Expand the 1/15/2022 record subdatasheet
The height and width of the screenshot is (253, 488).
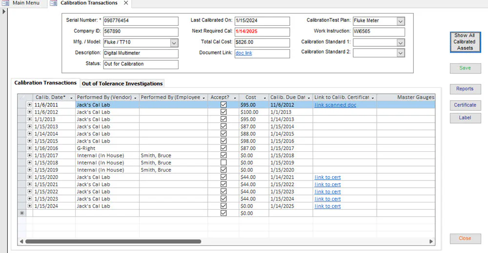[29, 192]
